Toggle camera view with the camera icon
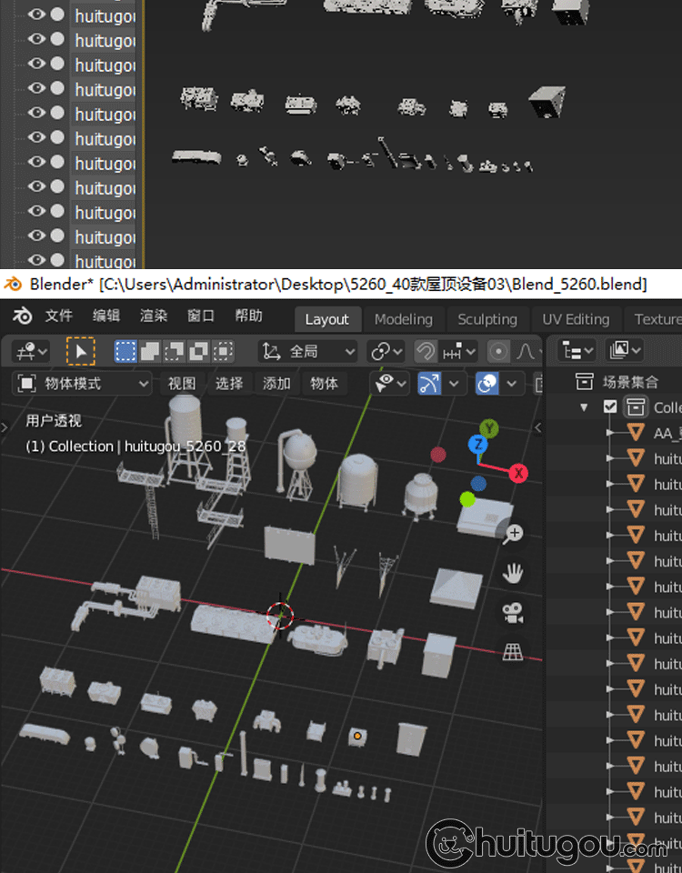The height and width of the screenshot is (873, 682). point(514,613)
